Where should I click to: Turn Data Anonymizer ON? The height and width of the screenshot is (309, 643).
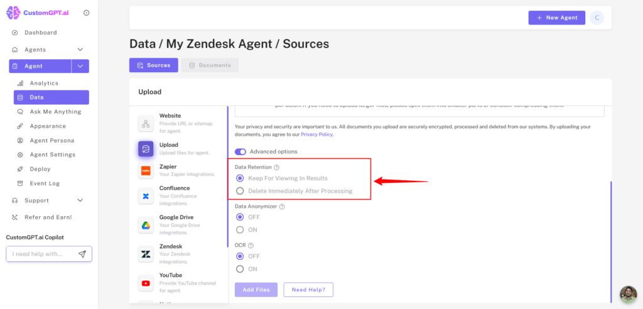pyautogui.click(x=240, y=230)
